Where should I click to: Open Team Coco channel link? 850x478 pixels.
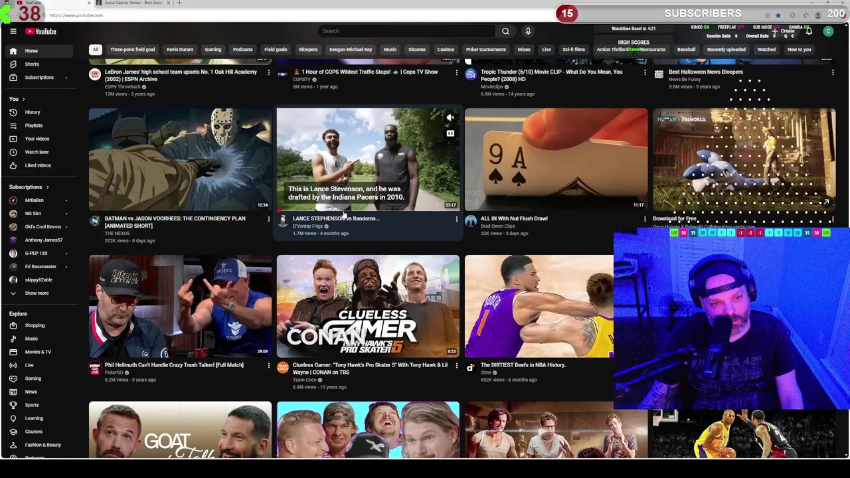[305, 380]
